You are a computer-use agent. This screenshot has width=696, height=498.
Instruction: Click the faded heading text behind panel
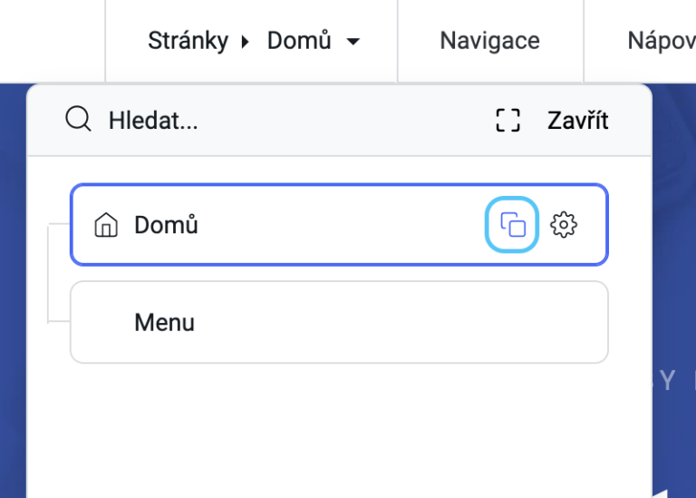[674, 380]
